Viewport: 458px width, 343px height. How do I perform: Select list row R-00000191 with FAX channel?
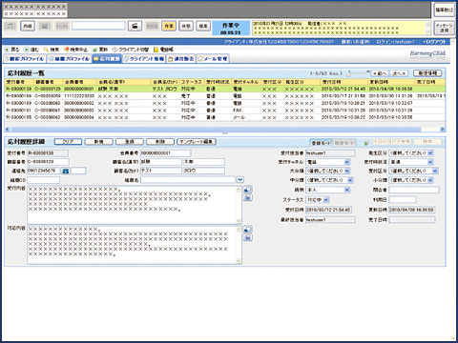tap(225, 111)
